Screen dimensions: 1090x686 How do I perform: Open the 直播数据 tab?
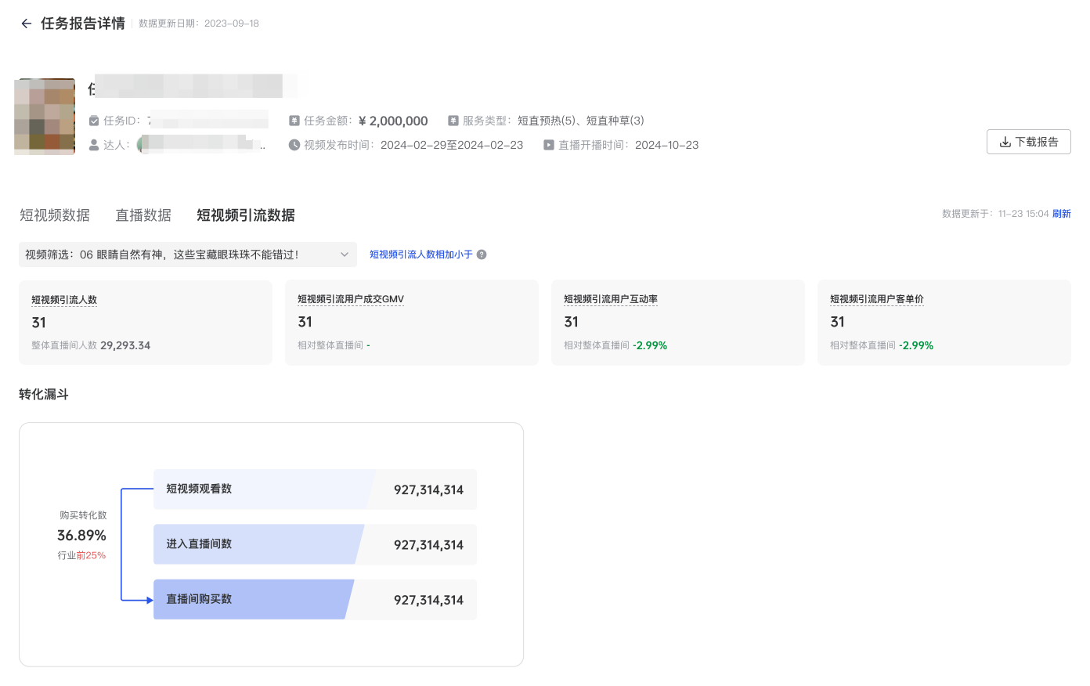coord(143,215)
